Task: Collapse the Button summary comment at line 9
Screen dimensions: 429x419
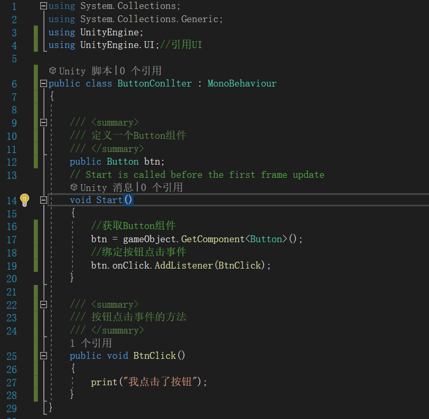Action: pyautogui.click(x=43, y=122)
